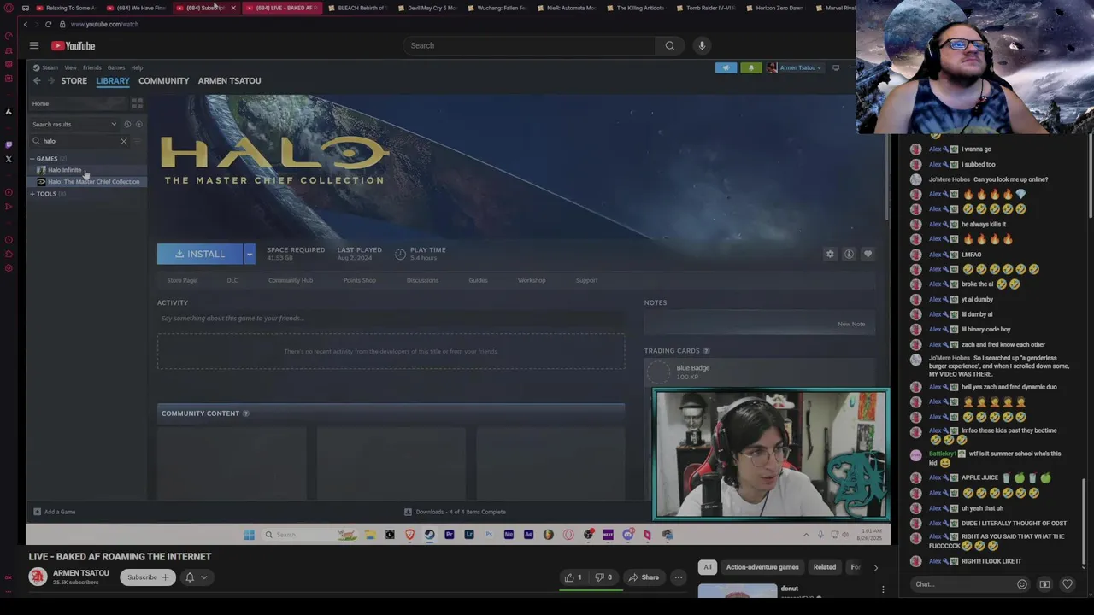Switch to the COMMUNITY tab
The height and width of the screenshot is (615, 1094).
click(x=163, y=80)
